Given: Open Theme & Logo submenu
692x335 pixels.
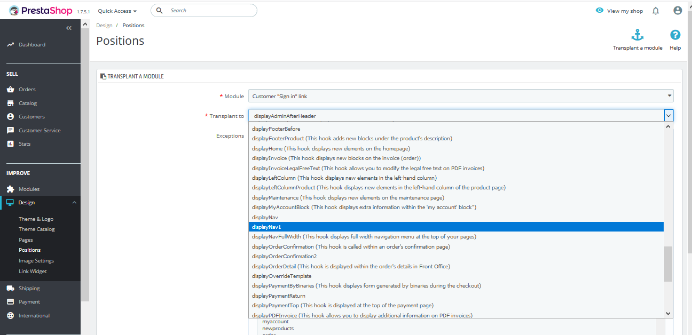Looking at the screenshot, I should point(36,219).
